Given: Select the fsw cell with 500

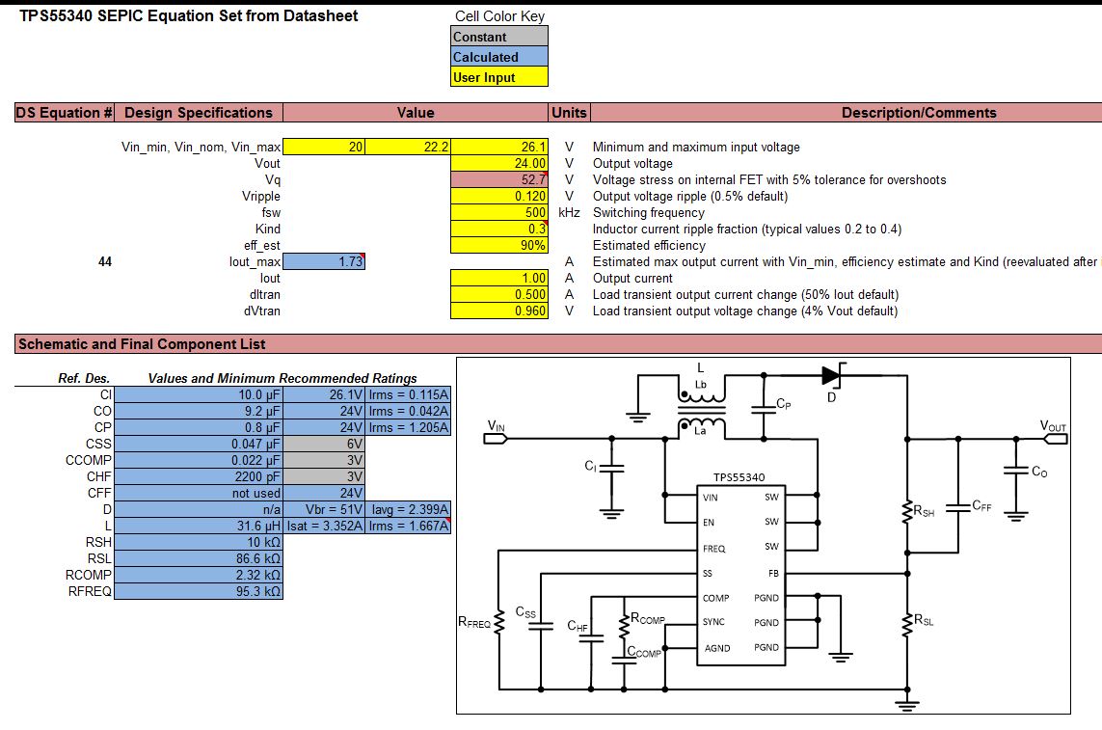Looking at the screenshot, I should (x=499, y=212).
